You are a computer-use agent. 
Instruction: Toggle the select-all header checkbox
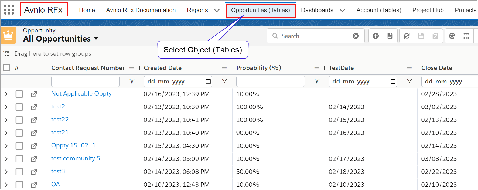point(6,67)
